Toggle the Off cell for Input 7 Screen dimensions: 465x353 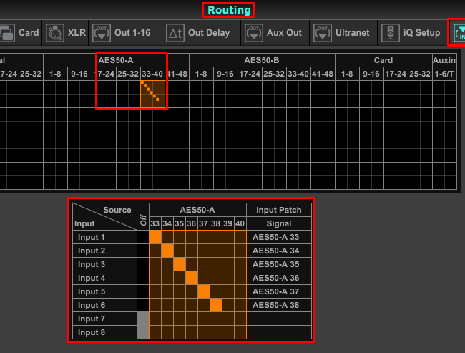(x=143, y=319)
